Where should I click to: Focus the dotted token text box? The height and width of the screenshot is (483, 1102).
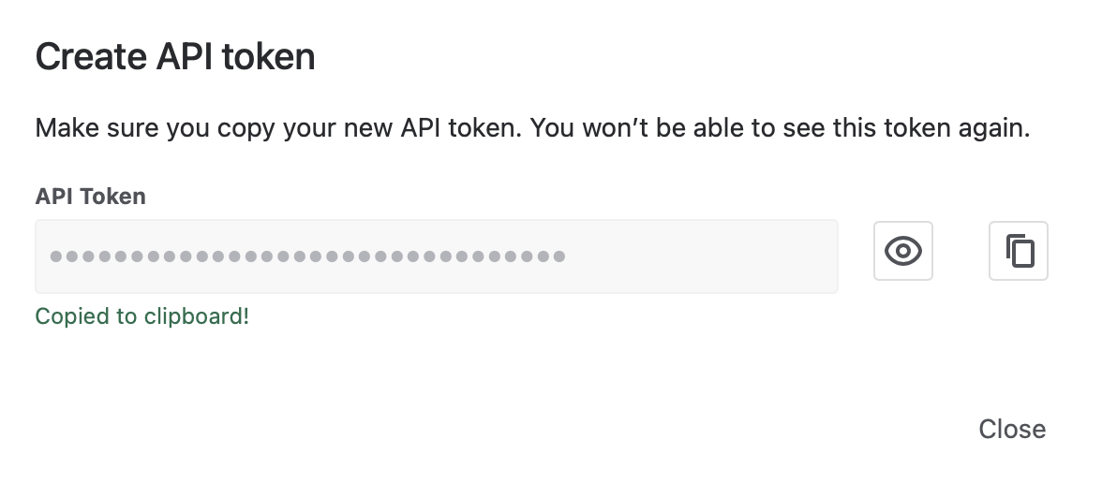(437, 256)
